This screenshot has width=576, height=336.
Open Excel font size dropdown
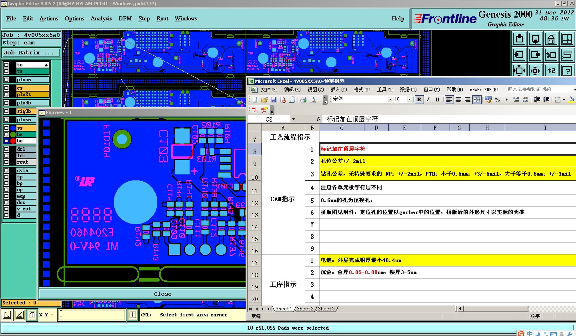point(409,99)
